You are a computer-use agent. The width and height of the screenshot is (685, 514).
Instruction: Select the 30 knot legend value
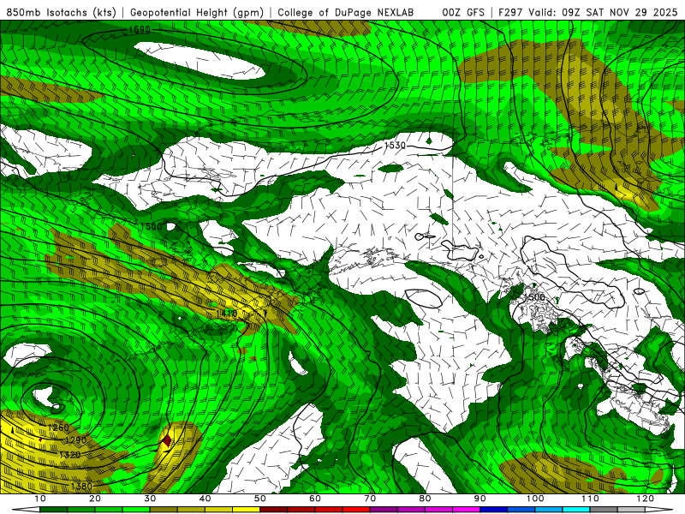pos(150,499)
